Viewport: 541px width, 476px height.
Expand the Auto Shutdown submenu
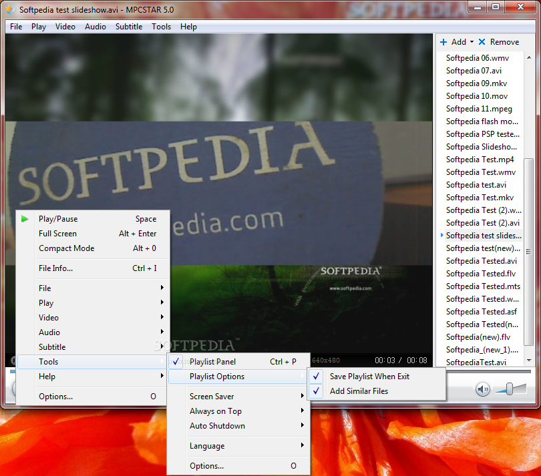pyautogui.click(x=238, y=426)
